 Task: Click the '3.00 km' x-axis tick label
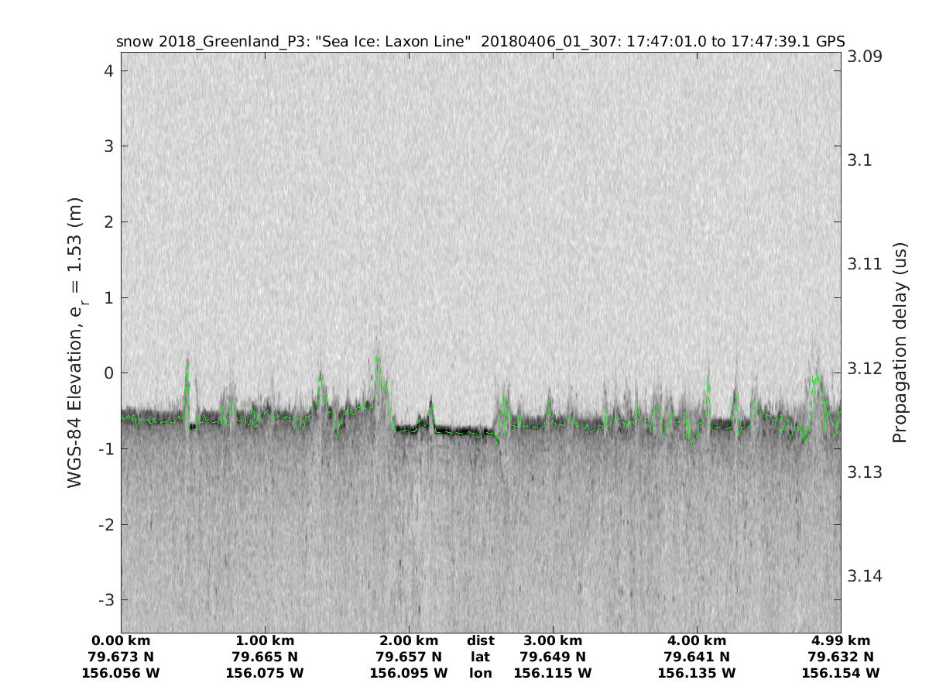pos(553,641)
